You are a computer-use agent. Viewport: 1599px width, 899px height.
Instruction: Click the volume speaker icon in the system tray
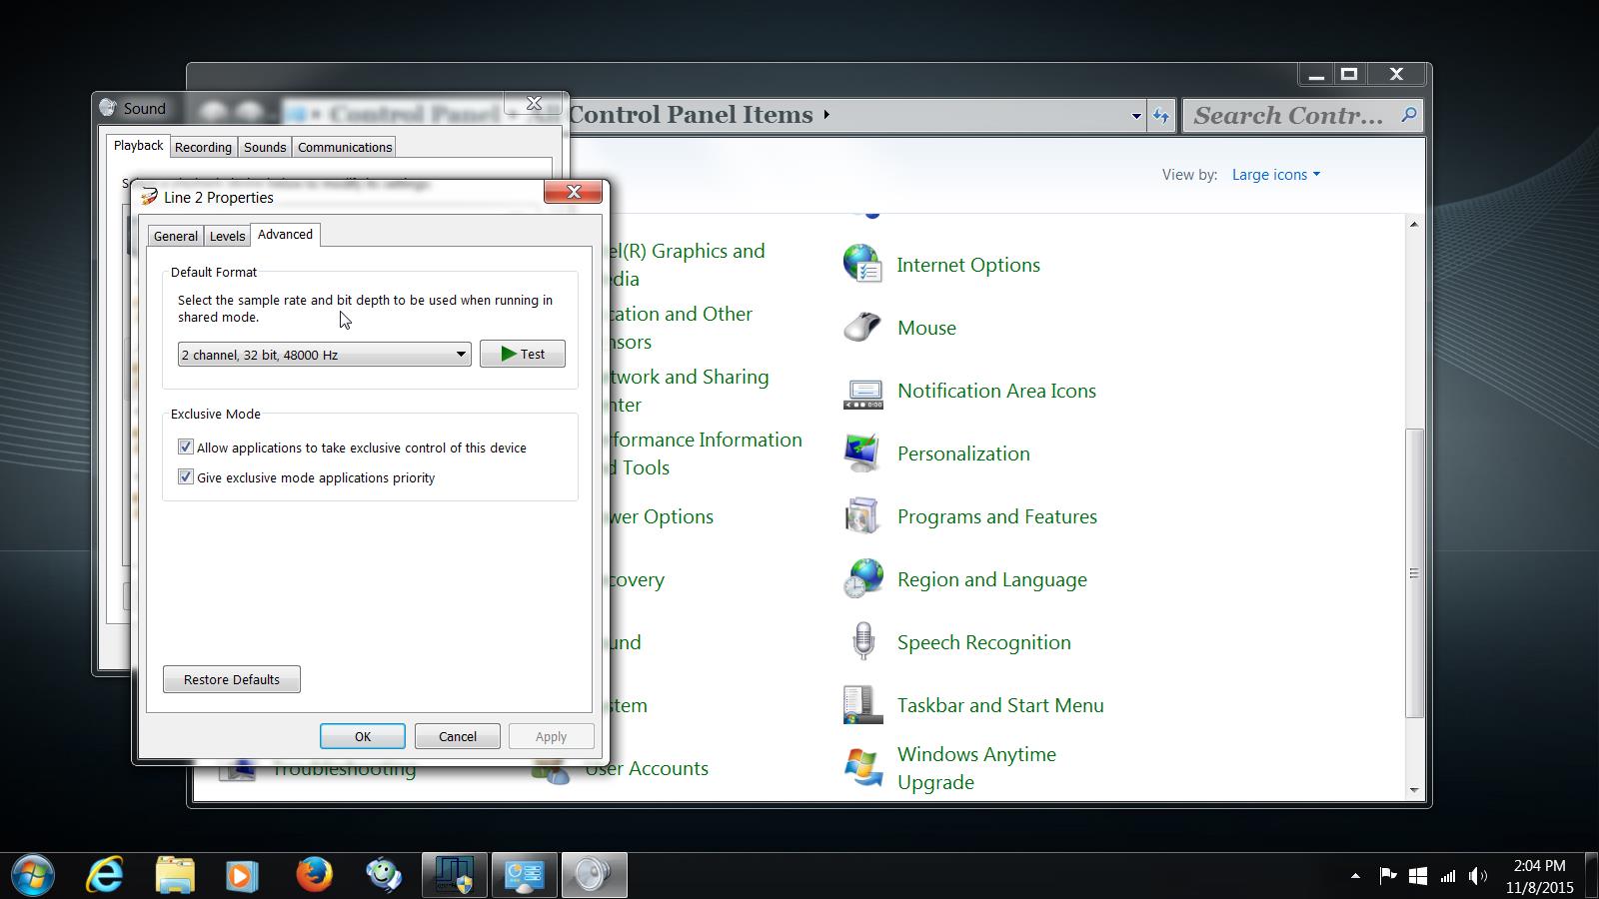[1478, 877]
